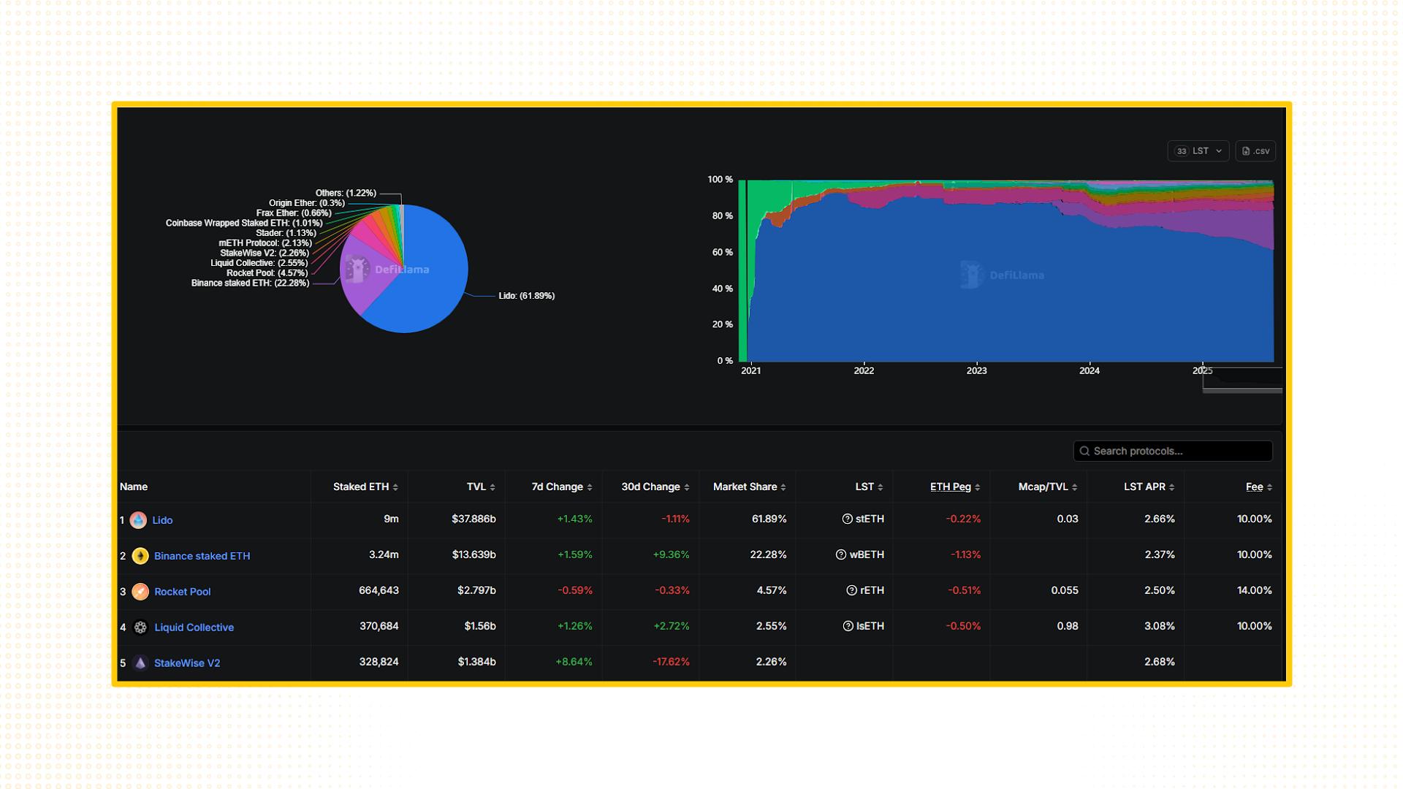The height and width of the screenshot is (789, 1403).
Task: Click the Liquid Collective logo icon
Action: [140, 628]
